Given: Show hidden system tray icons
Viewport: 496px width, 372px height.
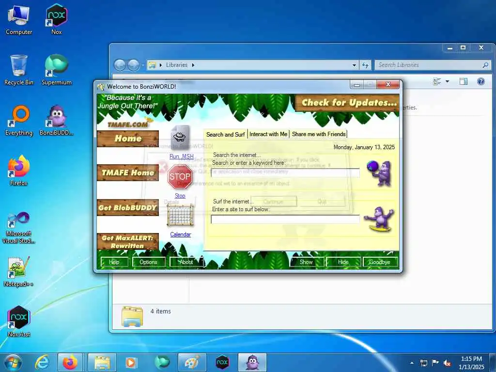Looking at the screenshot, I should [412, 363].
